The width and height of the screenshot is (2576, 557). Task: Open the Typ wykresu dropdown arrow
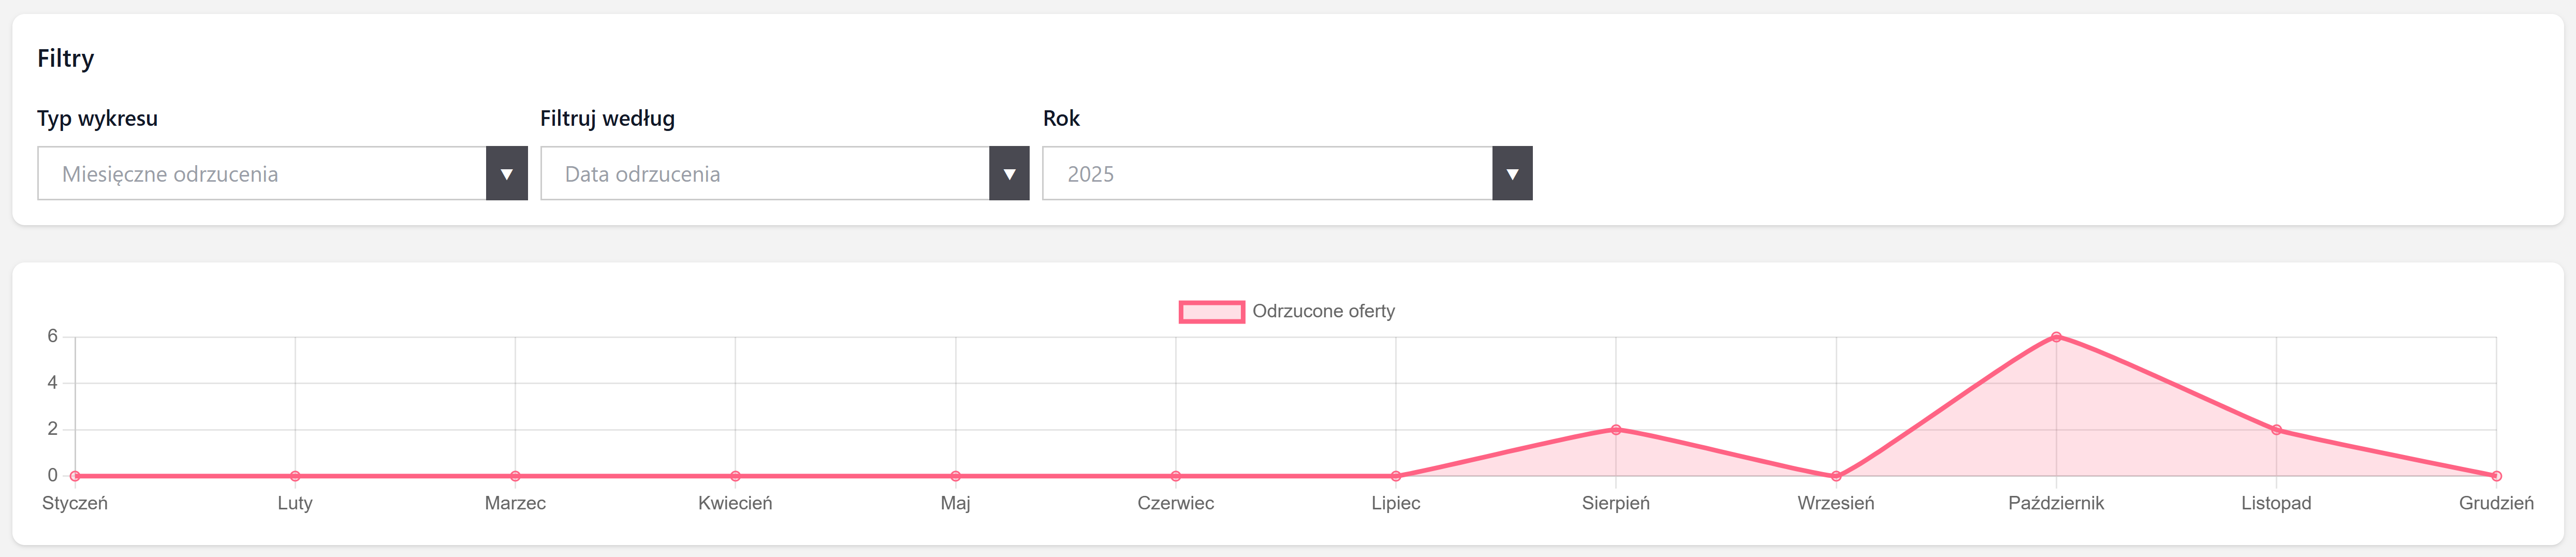[507, 174]
